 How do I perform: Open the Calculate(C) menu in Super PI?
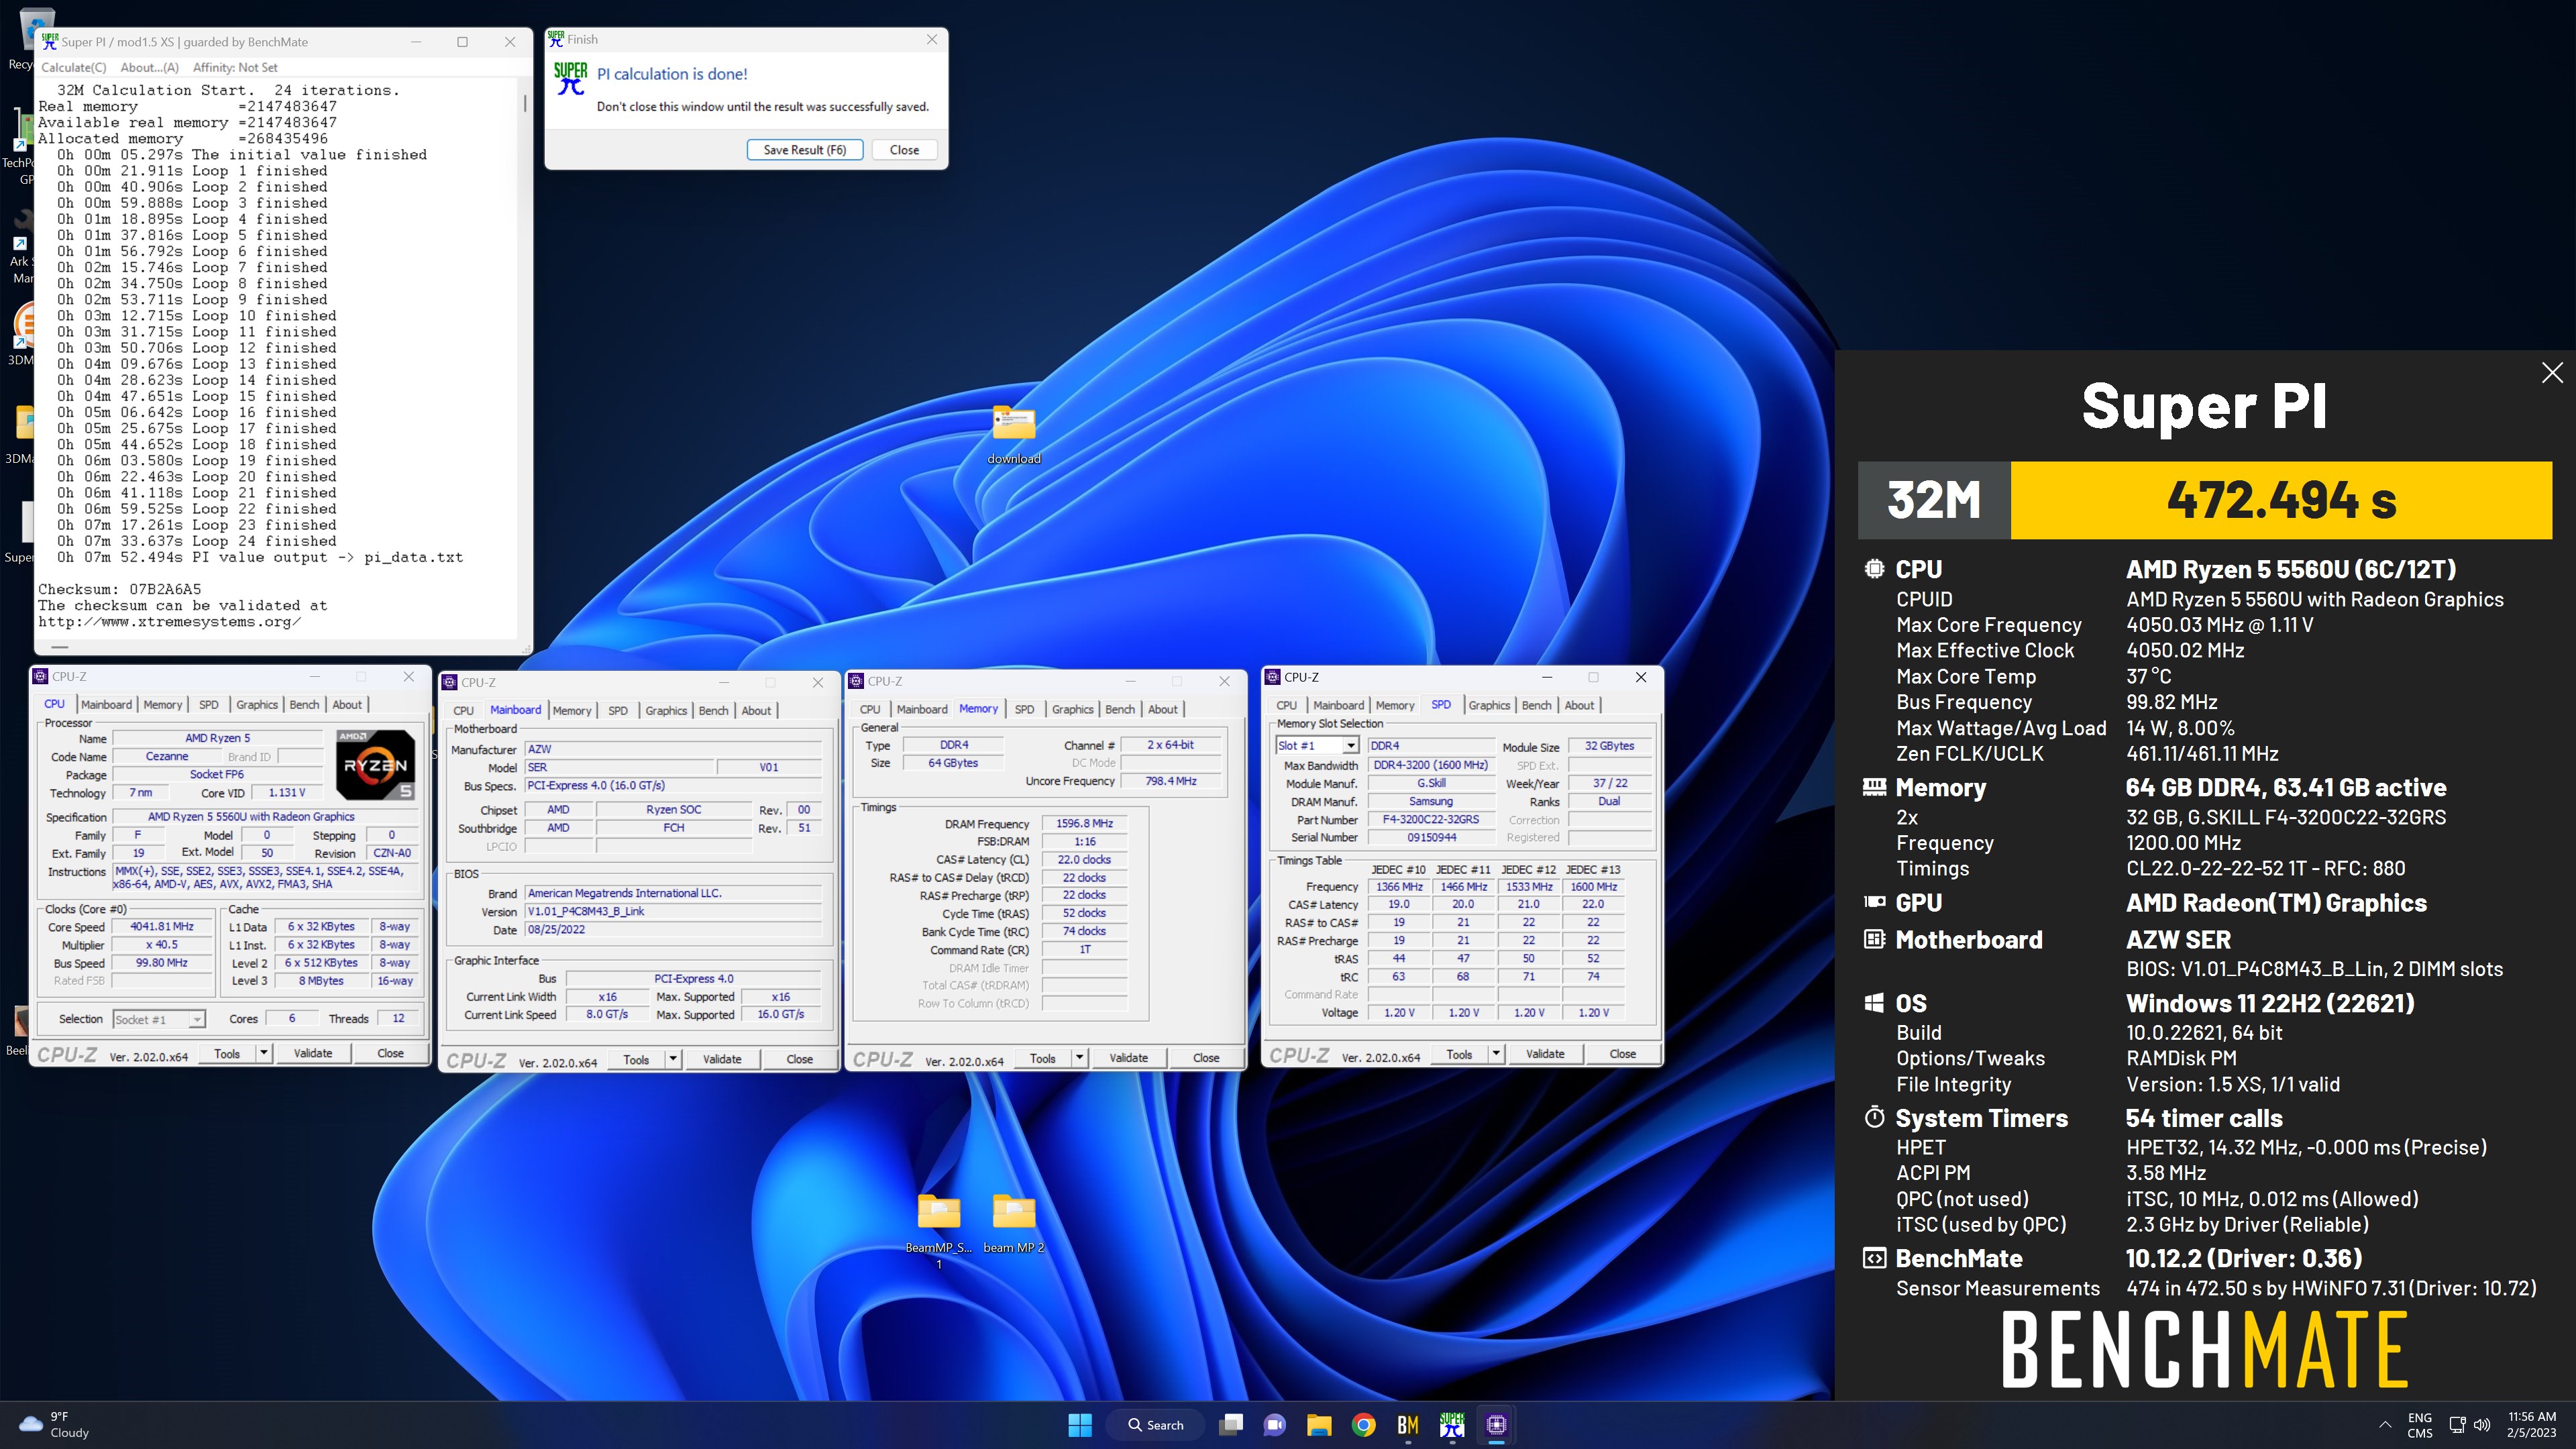coord(73,68)
